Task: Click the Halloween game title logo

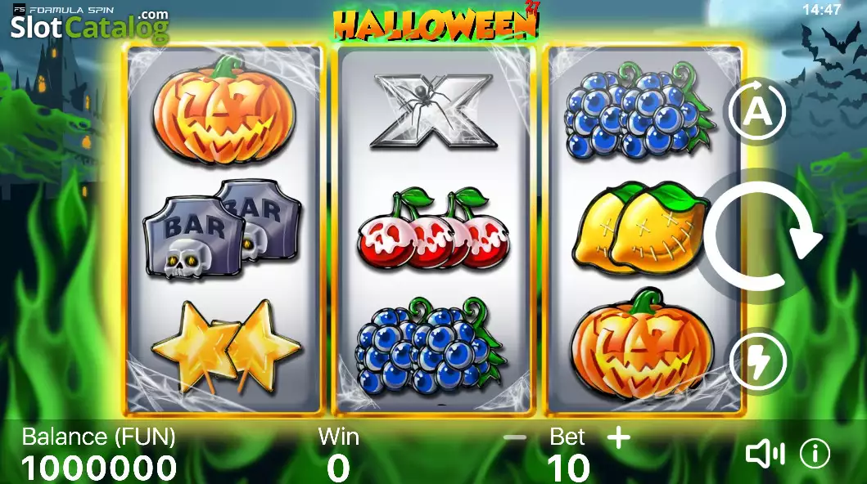Action: pyautogui.click(x=436, y=22)
